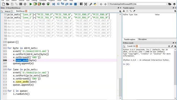The image size is (177, 100).
Task: Run the current line debug step icon
Action: (x=58, y=4)
